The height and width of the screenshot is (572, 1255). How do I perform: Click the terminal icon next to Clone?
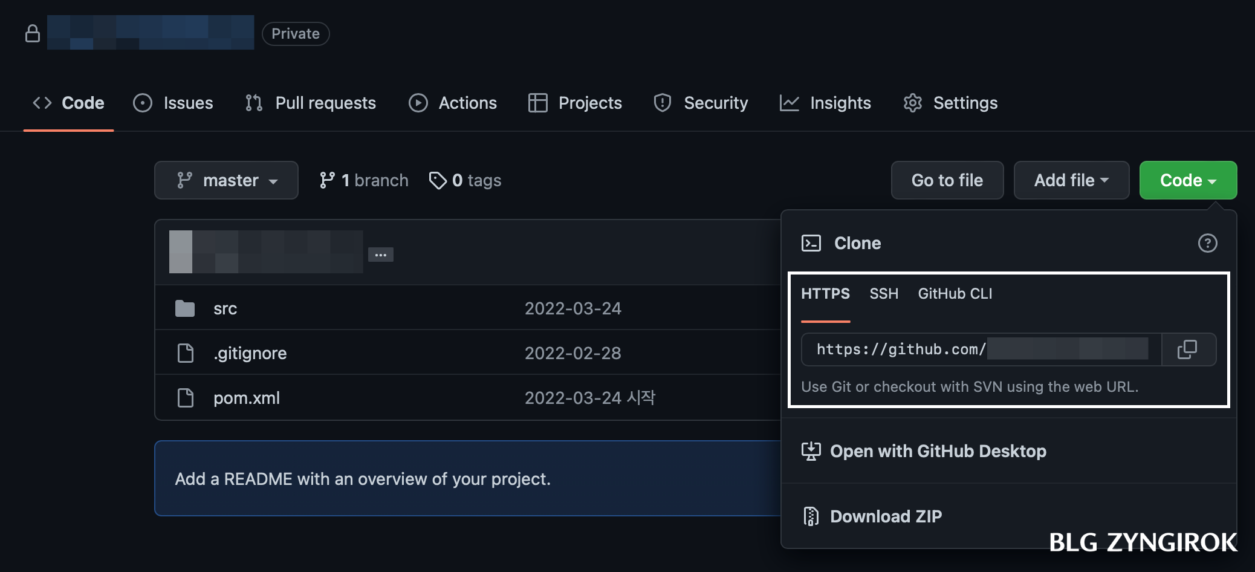pos(812,242)
